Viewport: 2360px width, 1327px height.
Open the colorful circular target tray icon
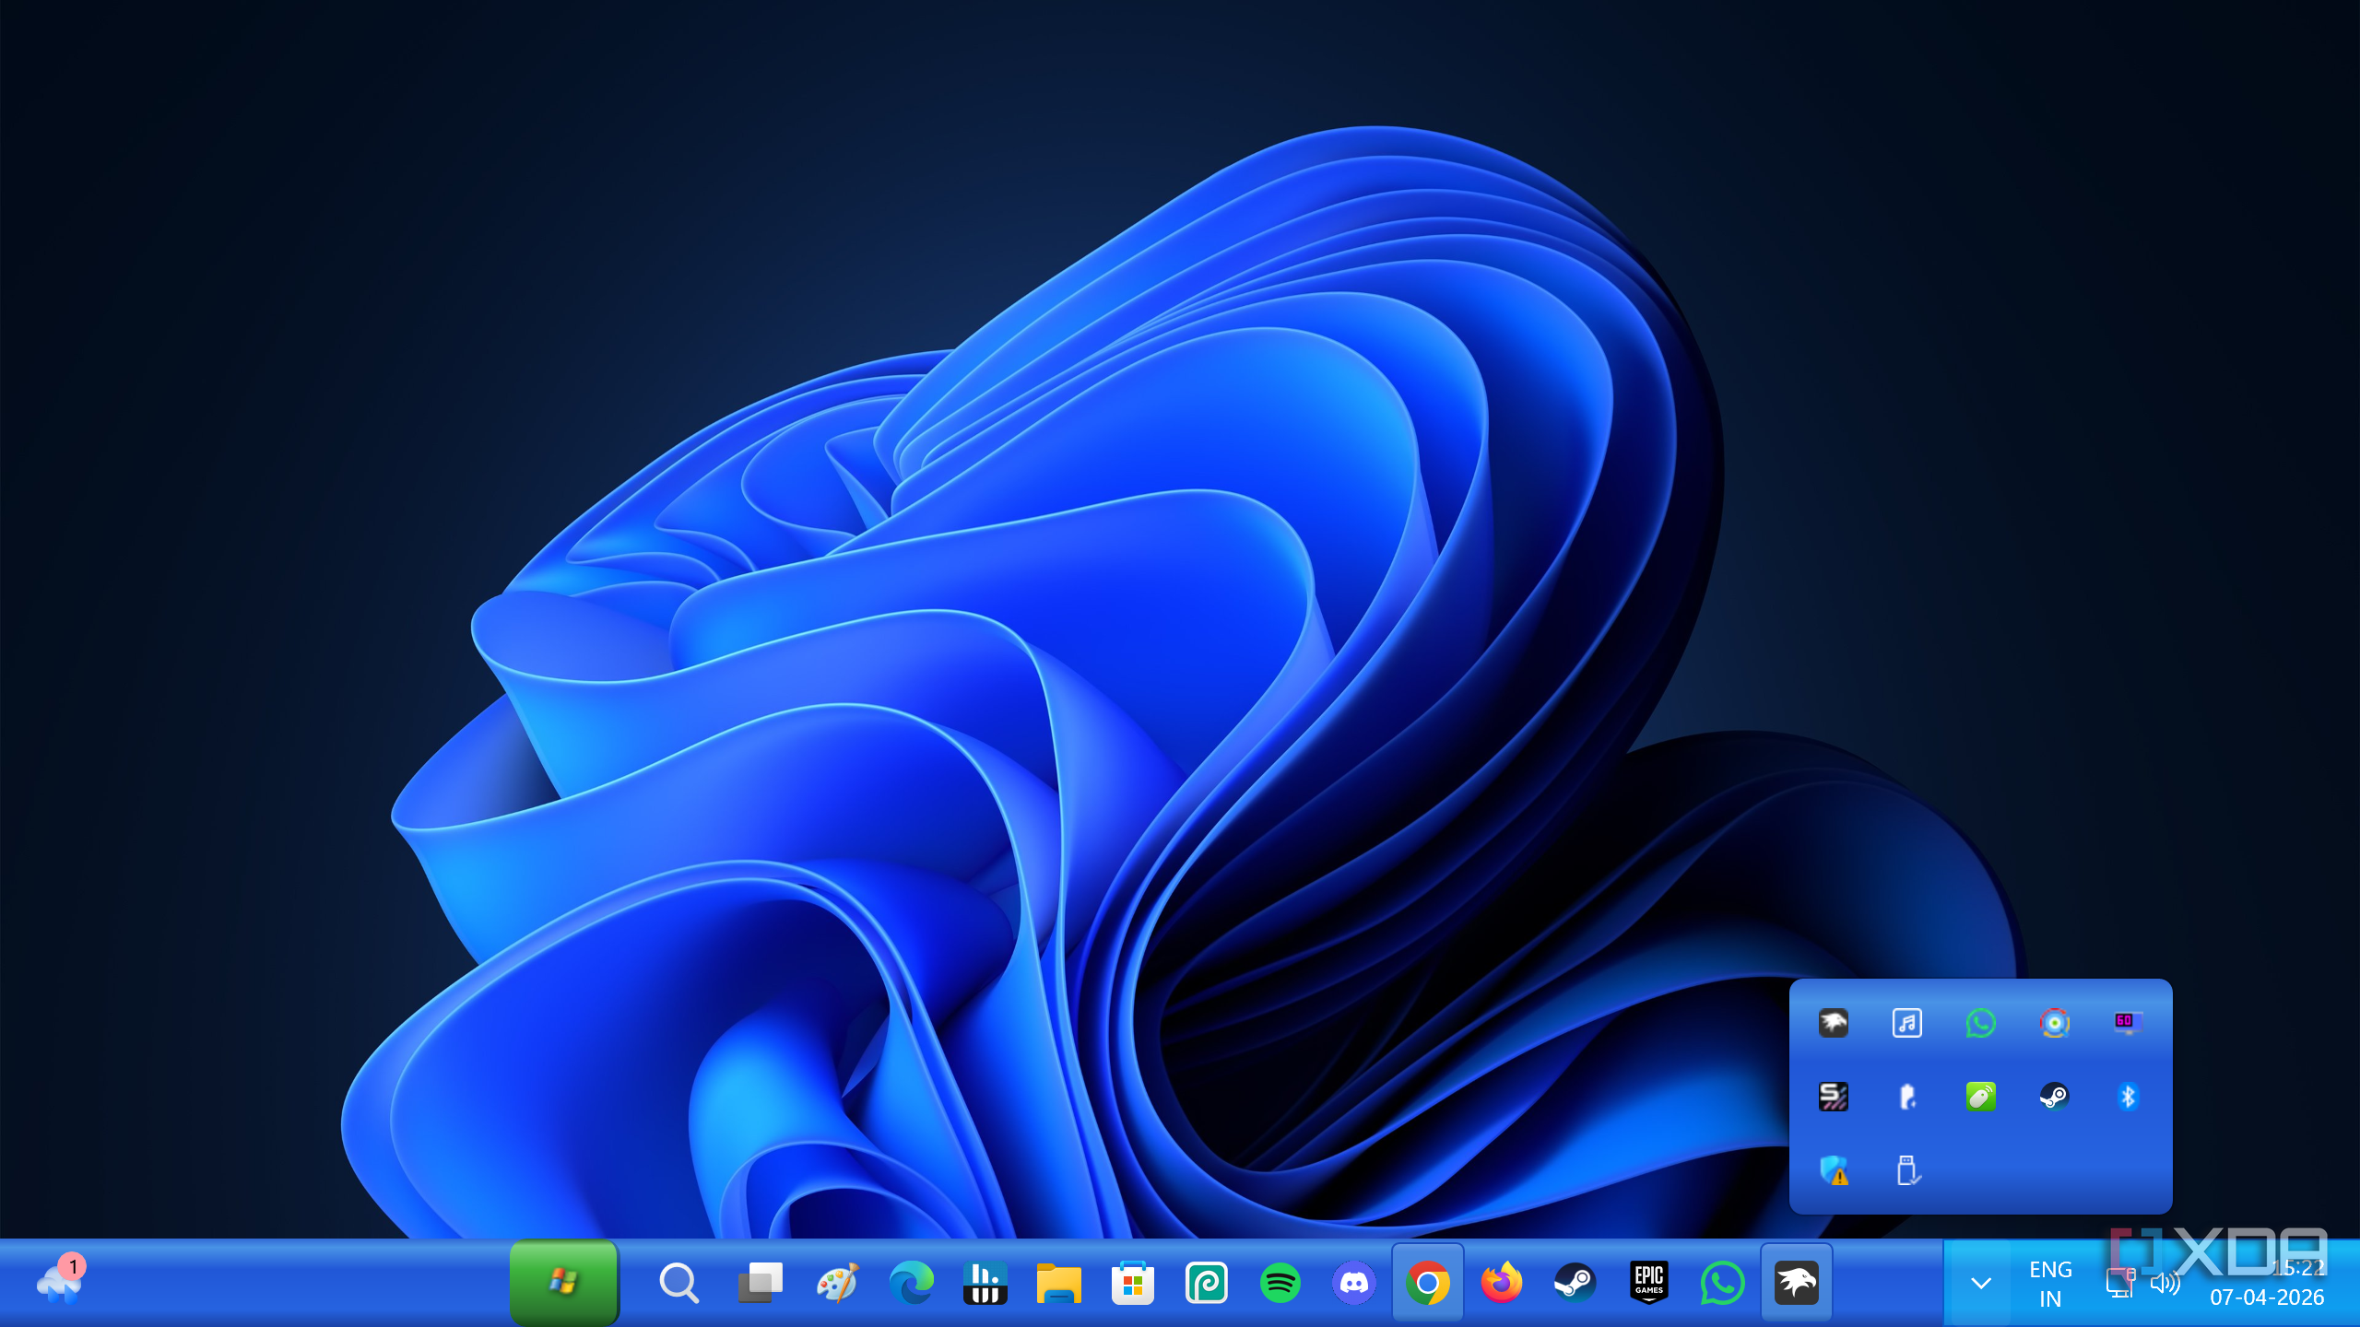pos(2054,1023)
